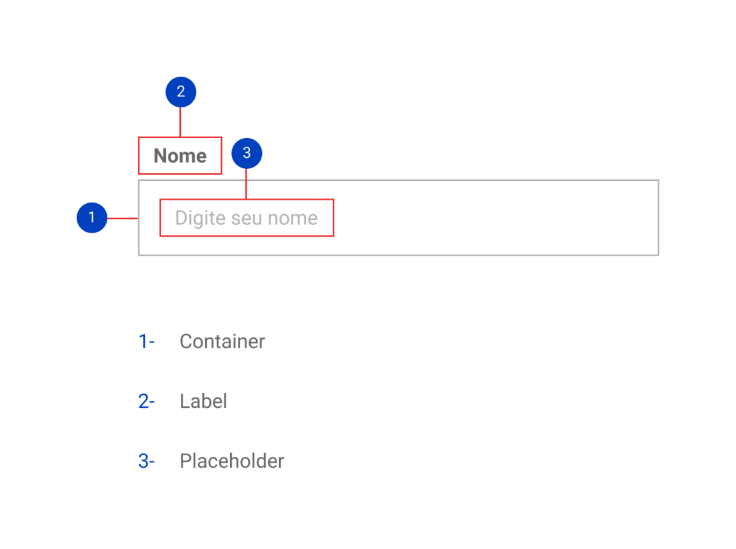This screenshot has width=736, height=549.
Task: Click the blue "1-" legend number
Action: [146, 341]
